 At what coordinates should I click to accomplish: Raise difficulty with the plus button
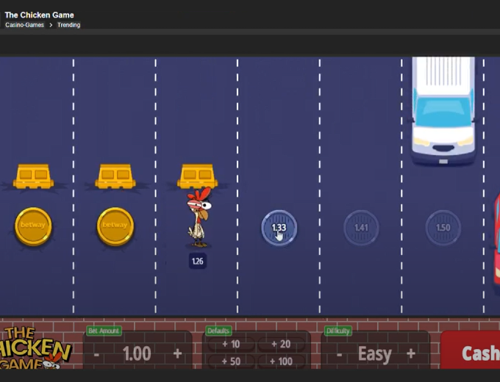coord(411,354)
